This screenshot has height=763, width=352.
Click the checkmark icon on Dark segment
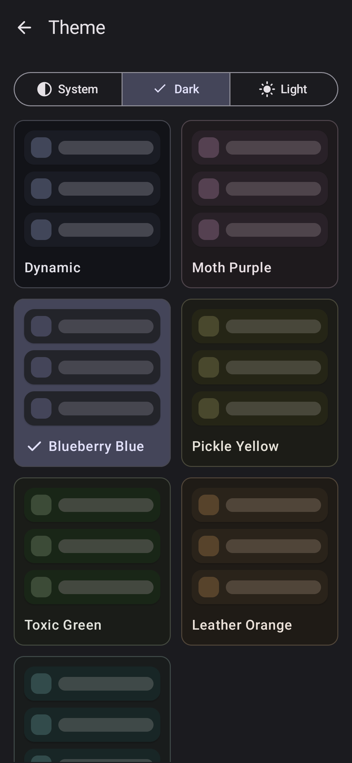coord(160,89)
